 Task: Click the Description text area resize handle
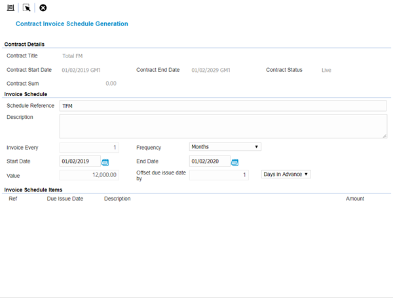click(x=384, y=136)
